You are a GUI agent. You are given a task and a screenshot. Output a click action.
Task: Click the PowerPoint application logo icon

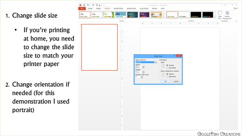click(80, 5)
